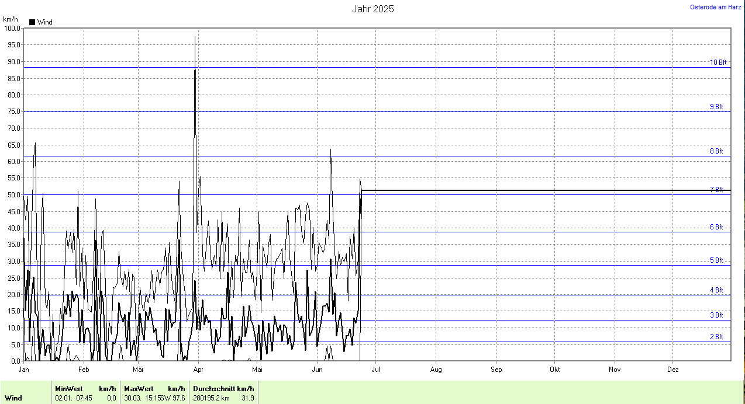Select the Wind row label in the stats table
Screen dimensions: 745x404
tap(13, 398)
